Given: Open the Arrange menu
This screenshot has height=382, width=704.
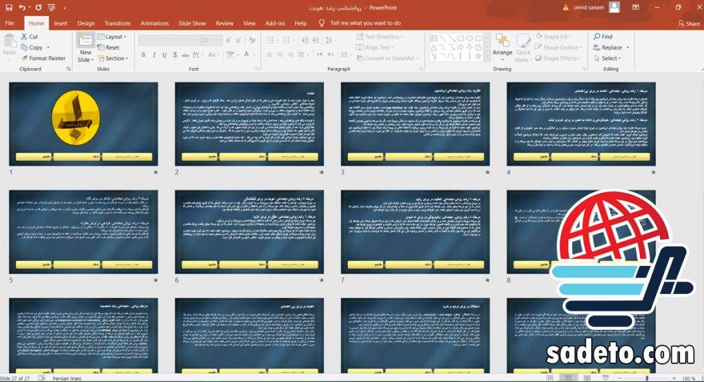Looking at the screenshot, I should [503, 47].
